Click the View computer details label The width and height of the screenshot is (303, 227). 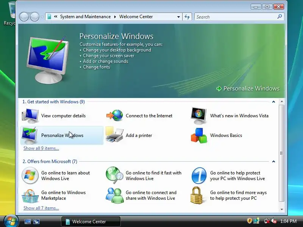[x=63, y=116]
